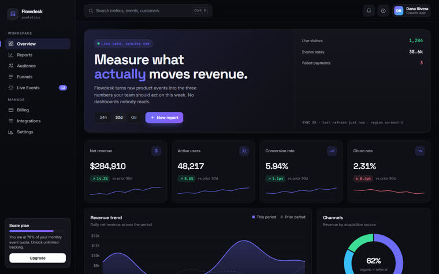
Task: Focus the search metrics input field
Action: click(x=148, y=10)
